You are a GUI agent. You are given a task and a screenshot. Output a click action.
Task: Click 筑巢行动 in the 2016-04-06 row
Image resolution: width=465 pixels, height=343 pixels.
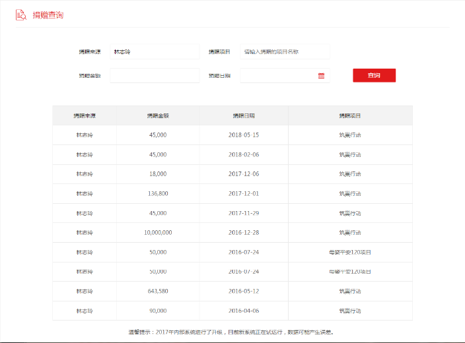[x=349, y=311]
